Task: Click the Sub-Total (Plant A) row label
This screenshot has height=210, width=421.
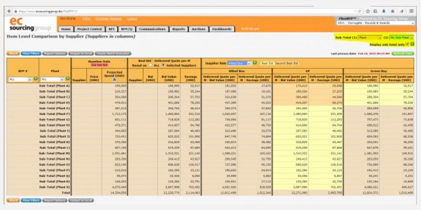Action: pyautogui.click(x=55, y=85)
